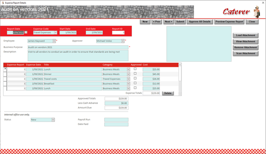Select the first expense row record selector

[5, 69]
